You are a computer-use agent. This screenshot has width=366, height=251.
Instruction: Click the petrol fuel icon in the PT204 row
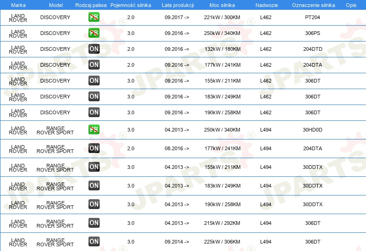pyautogui.click(x=94, y=17)
